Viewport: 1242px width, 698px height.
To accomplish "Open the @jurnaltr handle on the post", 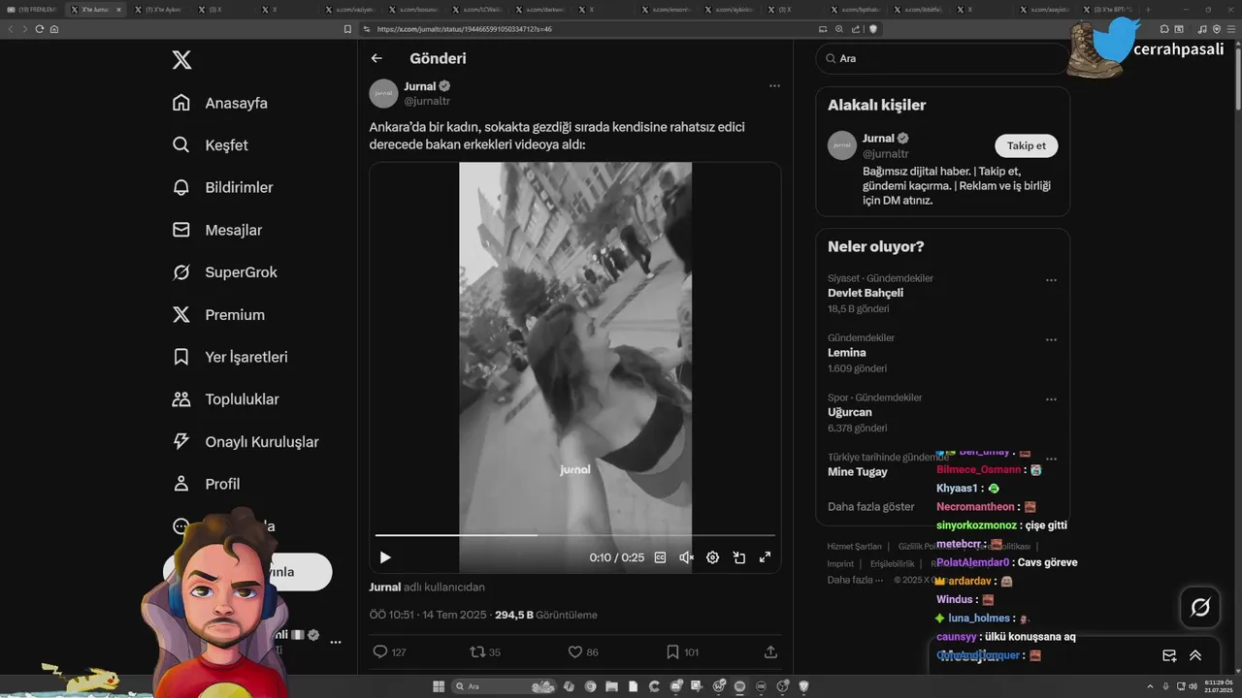I will (x=427, y=101).
